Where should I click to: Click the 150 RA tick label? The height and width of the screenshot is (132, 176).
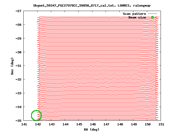(x=148, y=124)
